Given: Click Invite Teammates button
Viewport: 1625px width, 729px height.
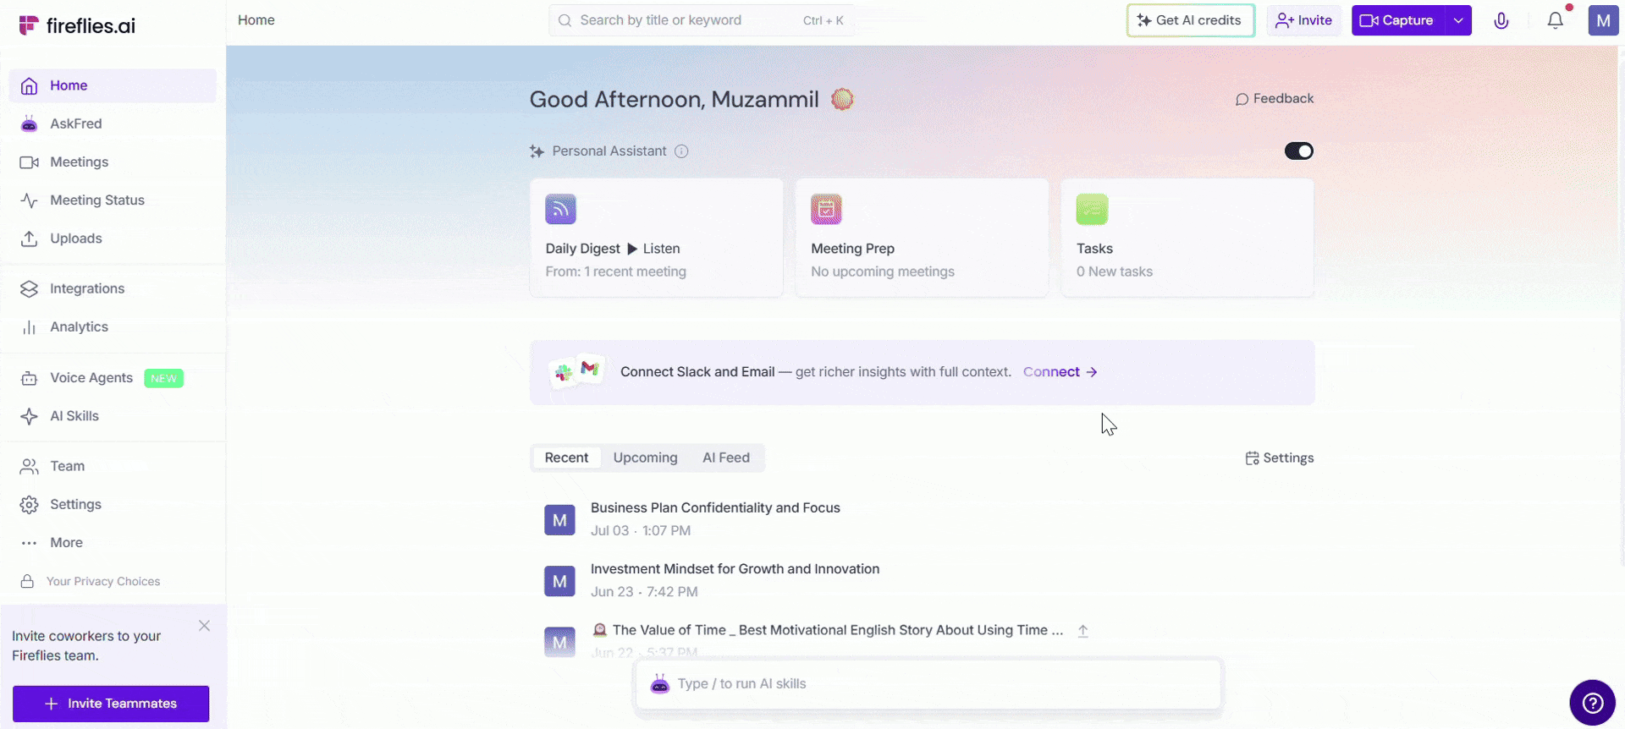Looking at the screenshot, I should 111,704.
